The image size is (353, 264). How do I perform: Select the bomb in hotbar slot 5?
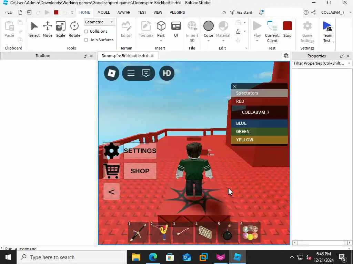pos(228,232)
